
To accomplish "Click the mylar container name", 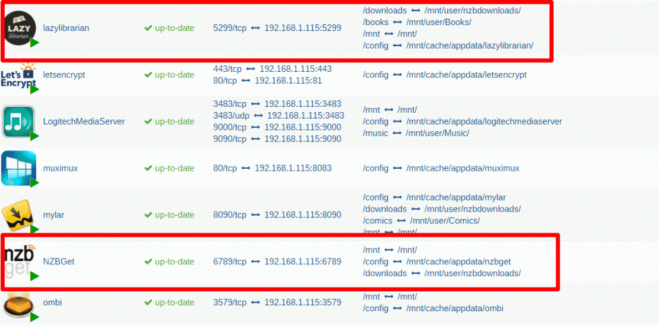I will click(x=54, y=215).
